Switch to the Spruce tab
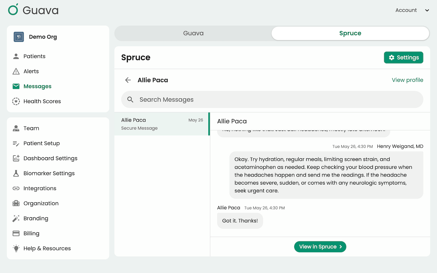 tap(350, 33)
